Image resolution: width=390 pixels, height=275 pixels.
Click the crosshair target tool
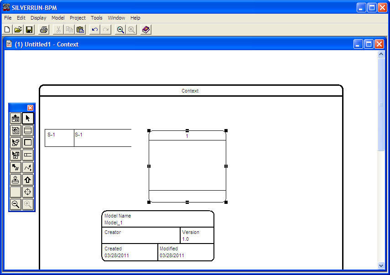pos(28,192)
